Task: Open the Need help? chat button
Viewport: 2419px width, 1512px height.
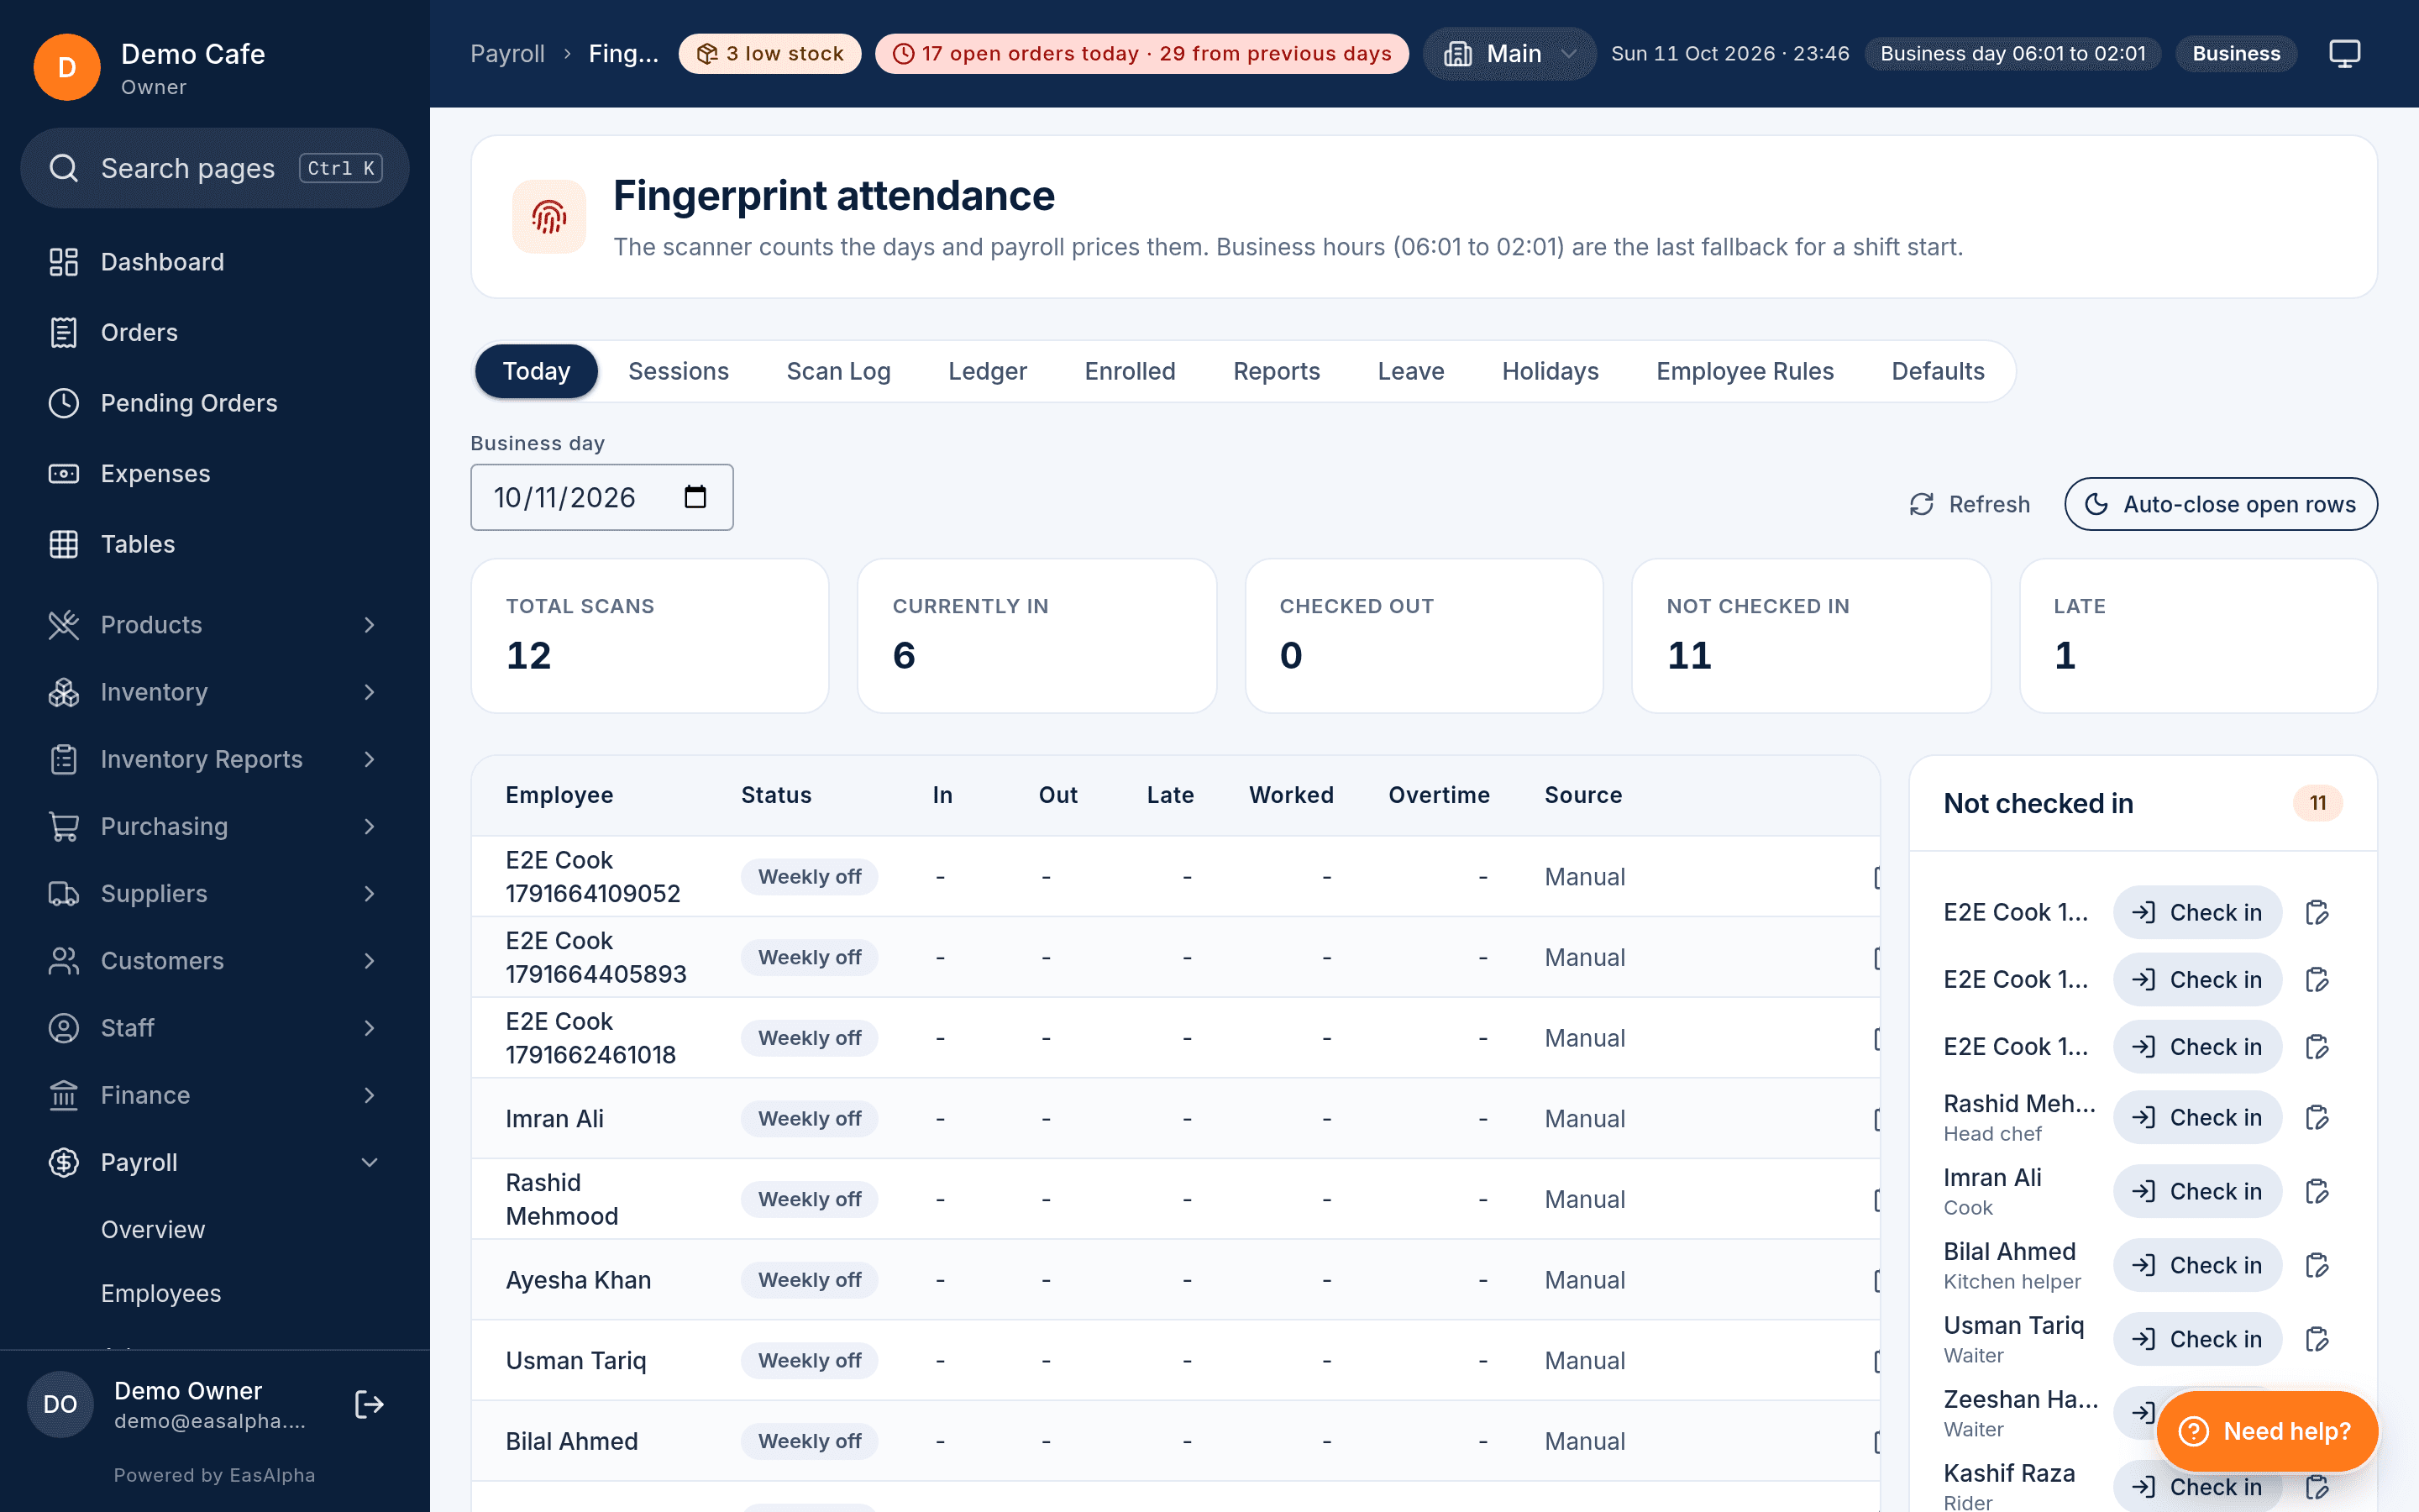Action: coord(2266,1431)
